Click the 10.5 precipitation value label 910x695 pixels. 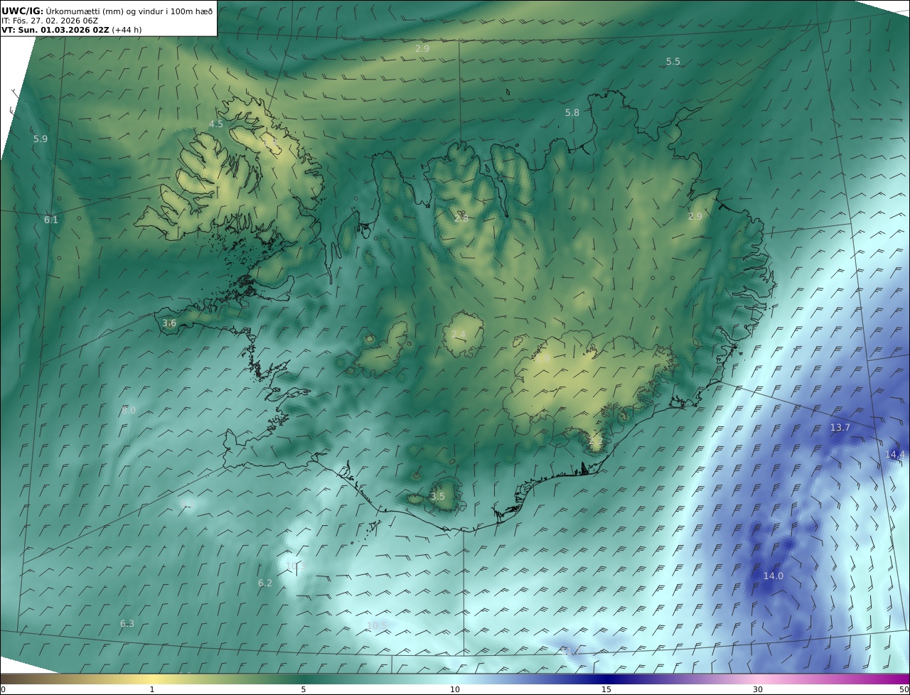[377, 626]
